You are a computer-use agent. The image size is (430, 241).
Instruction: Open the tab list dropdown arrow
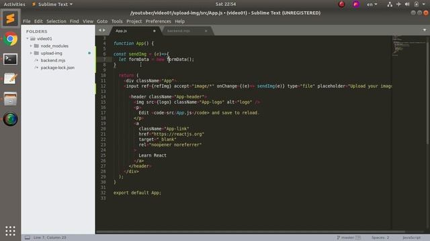click(x=425, y=30)
